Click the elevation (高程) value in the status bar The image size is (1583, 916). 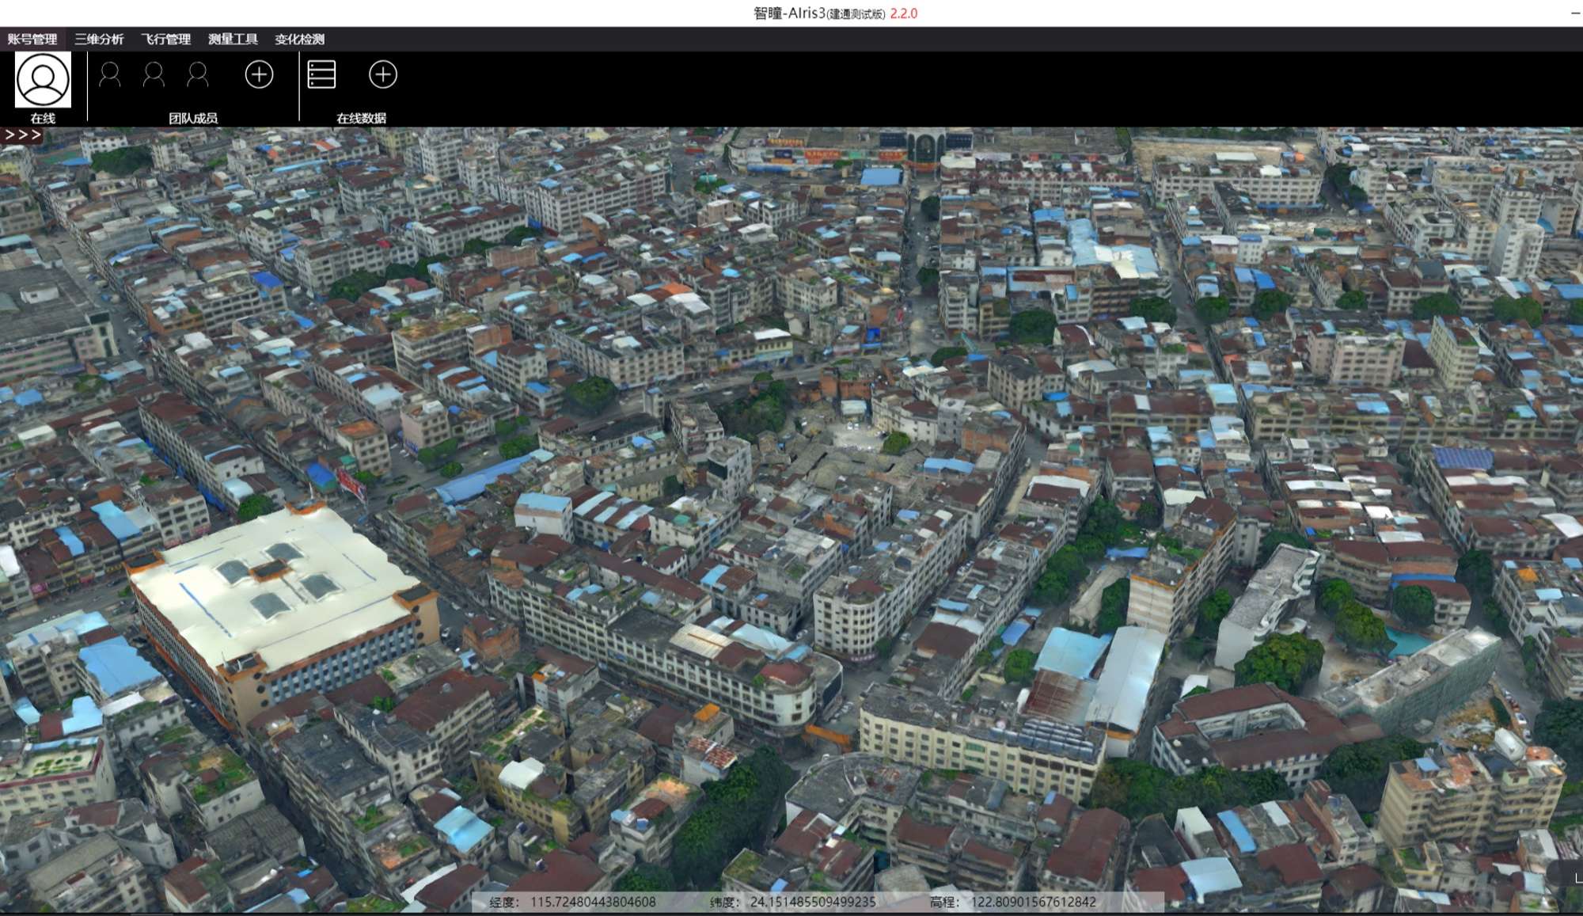click(1033, 902)
